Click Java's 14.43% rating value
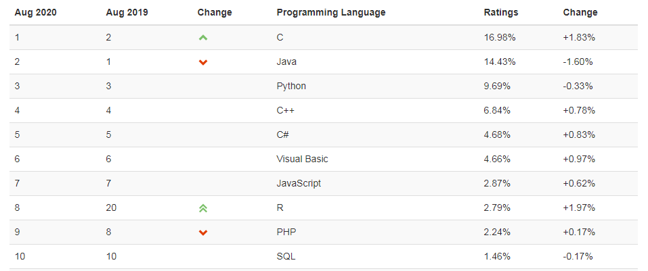 point(500,62)
